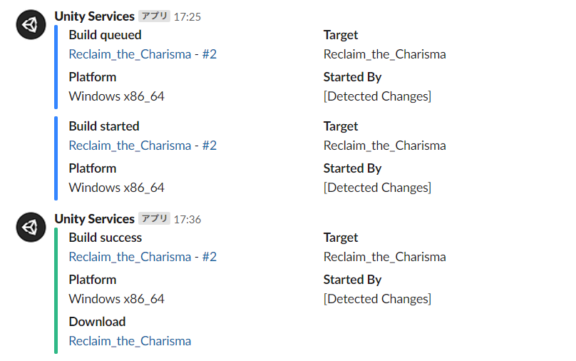Open the Unity Services sender name at 17:36
The width and height of the screenshot is (576, 361).
[94, 219]
